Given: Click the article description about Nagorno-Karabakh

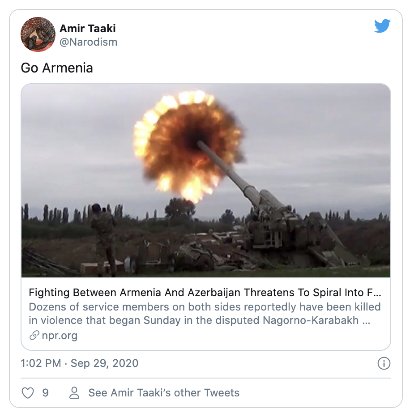Looking at the screenshot, I should point(205,314).
